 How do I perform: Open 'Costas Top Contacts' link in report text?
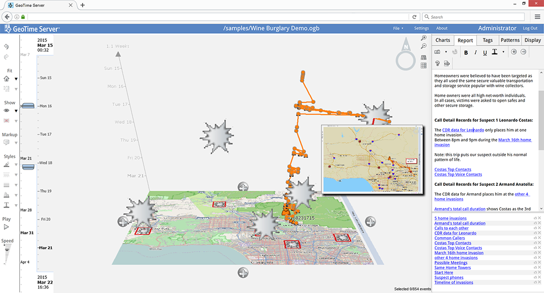coord(453,169)
